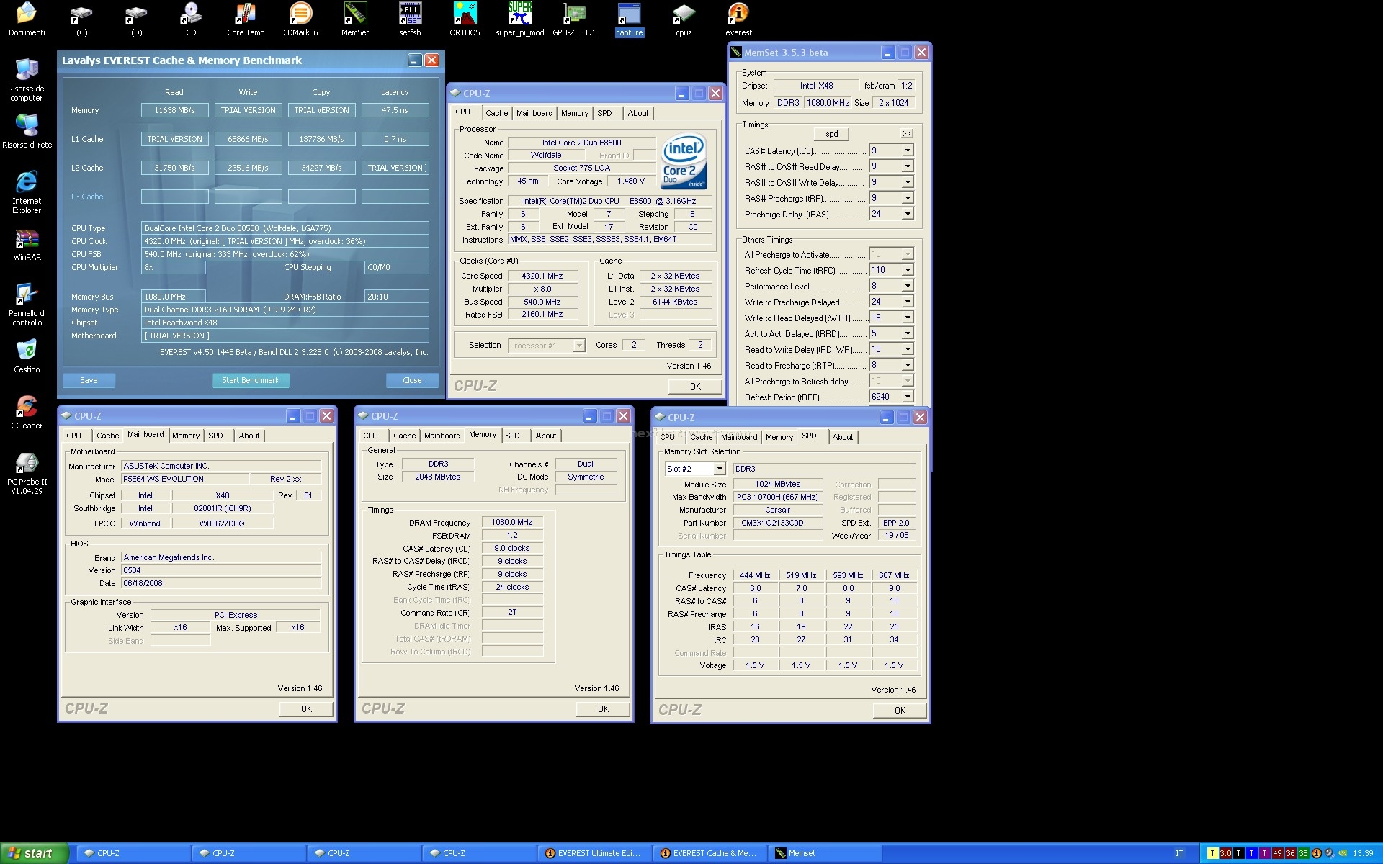
Task: Open Risorse del computer icon
Action: [27, 80]
